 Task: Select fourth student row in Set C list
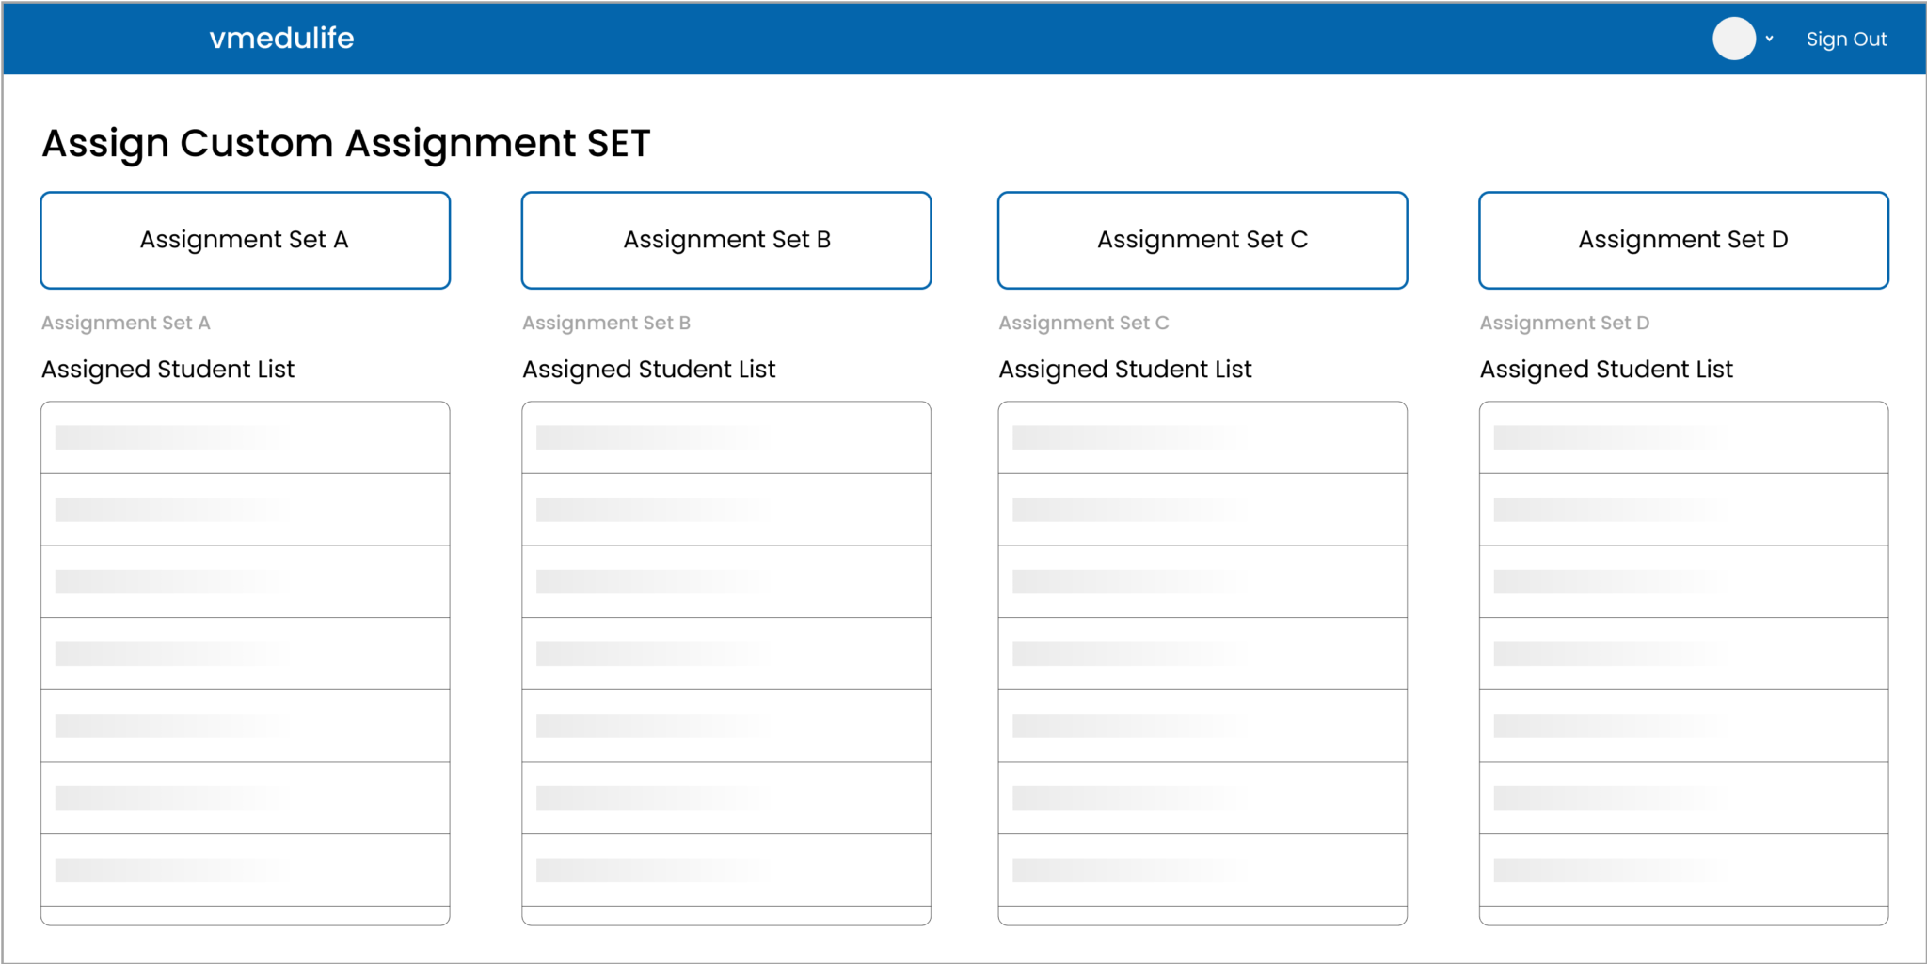coord(1202,654)
